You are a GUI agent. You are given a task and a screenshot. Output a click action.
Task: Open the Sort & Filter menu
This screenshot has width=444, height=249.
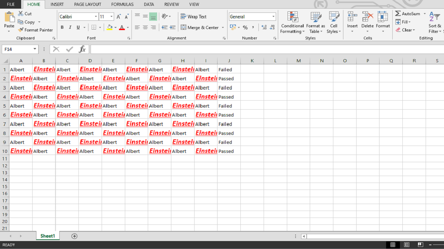point(435,23)
